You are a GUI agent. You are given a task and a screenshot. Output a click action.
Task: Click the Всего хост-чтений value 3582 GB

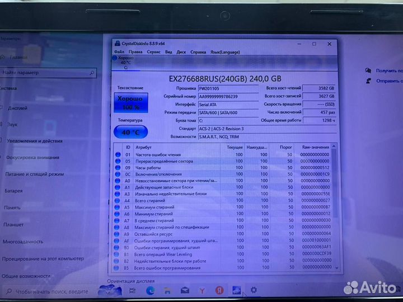click(319, 88)
